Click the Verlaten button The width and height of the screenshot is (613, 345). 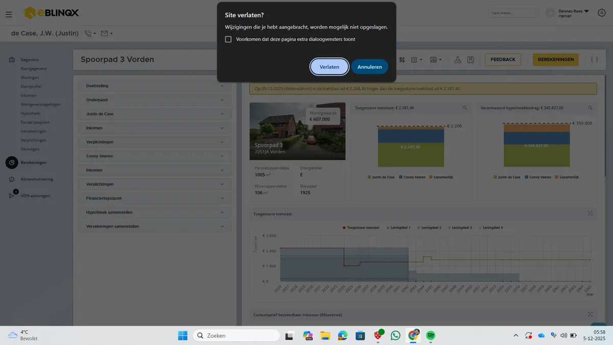[x=329, y=67]
